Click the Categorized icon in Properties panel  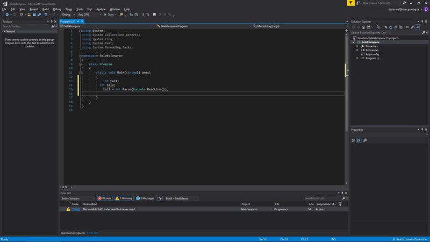(354, 140)
